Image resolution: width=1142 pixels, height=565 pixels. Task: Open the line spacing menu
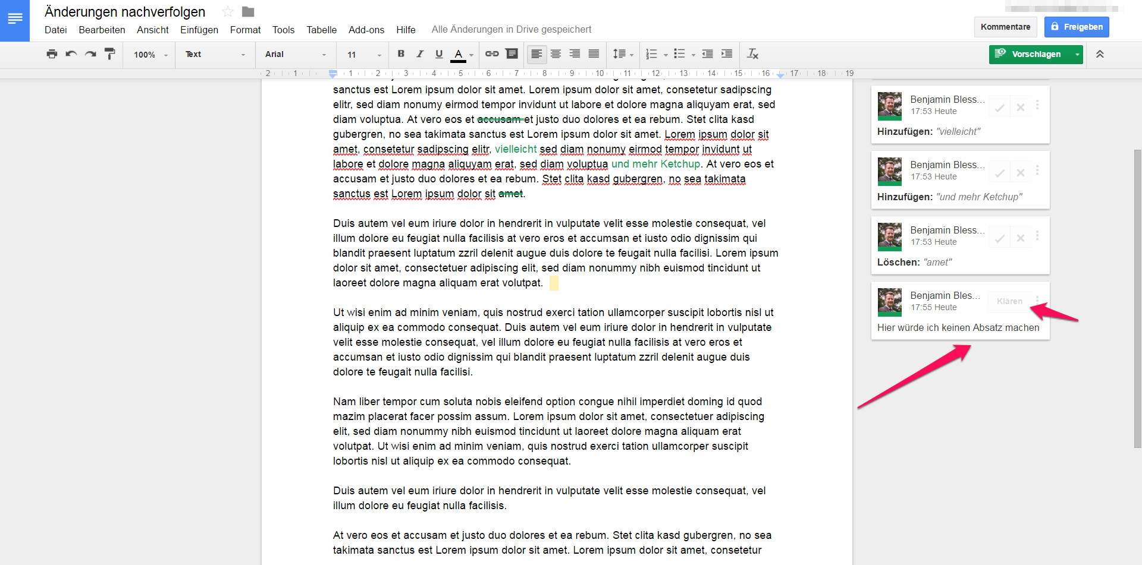623,55
